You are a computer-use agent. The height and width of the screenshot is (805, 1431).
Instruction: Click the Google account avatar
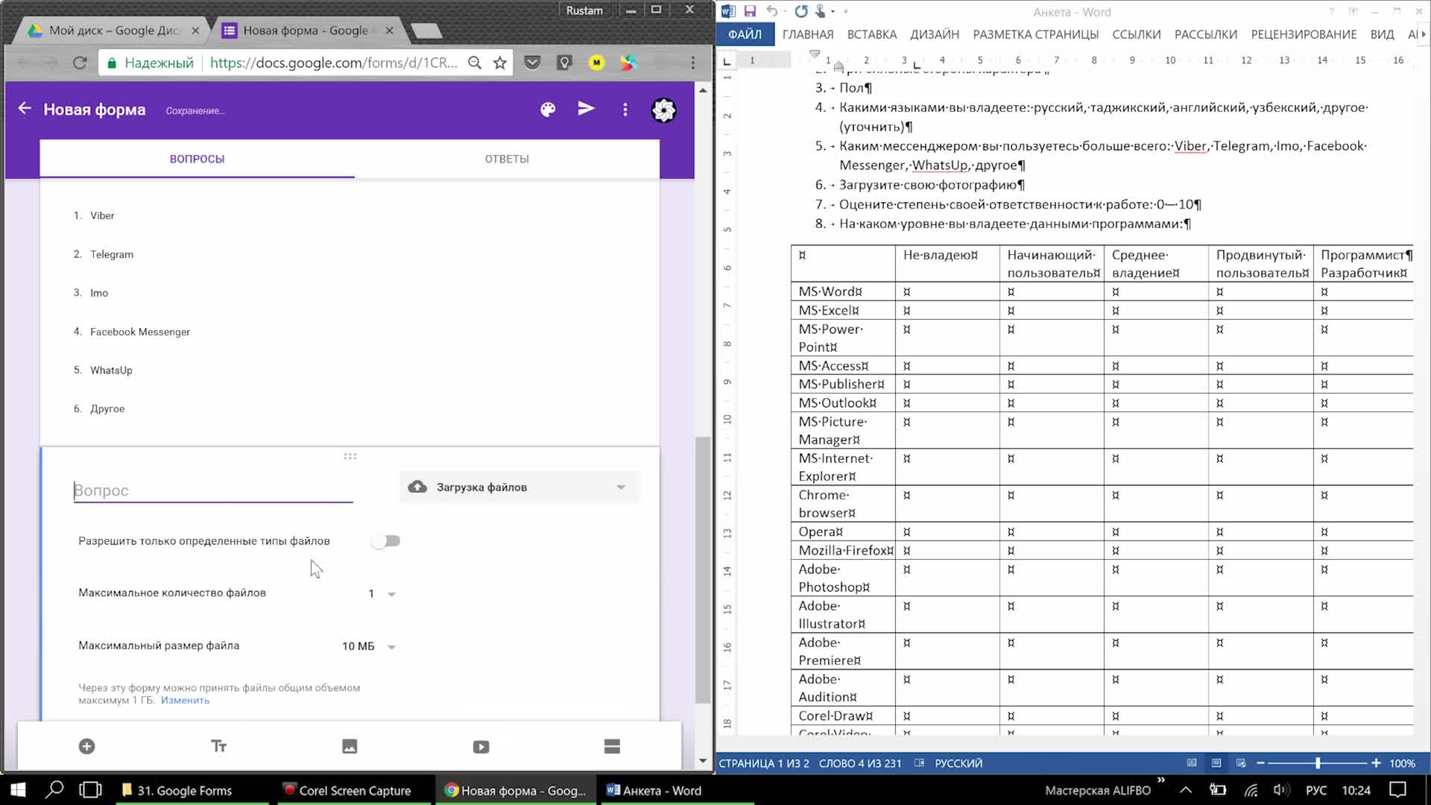663,110
